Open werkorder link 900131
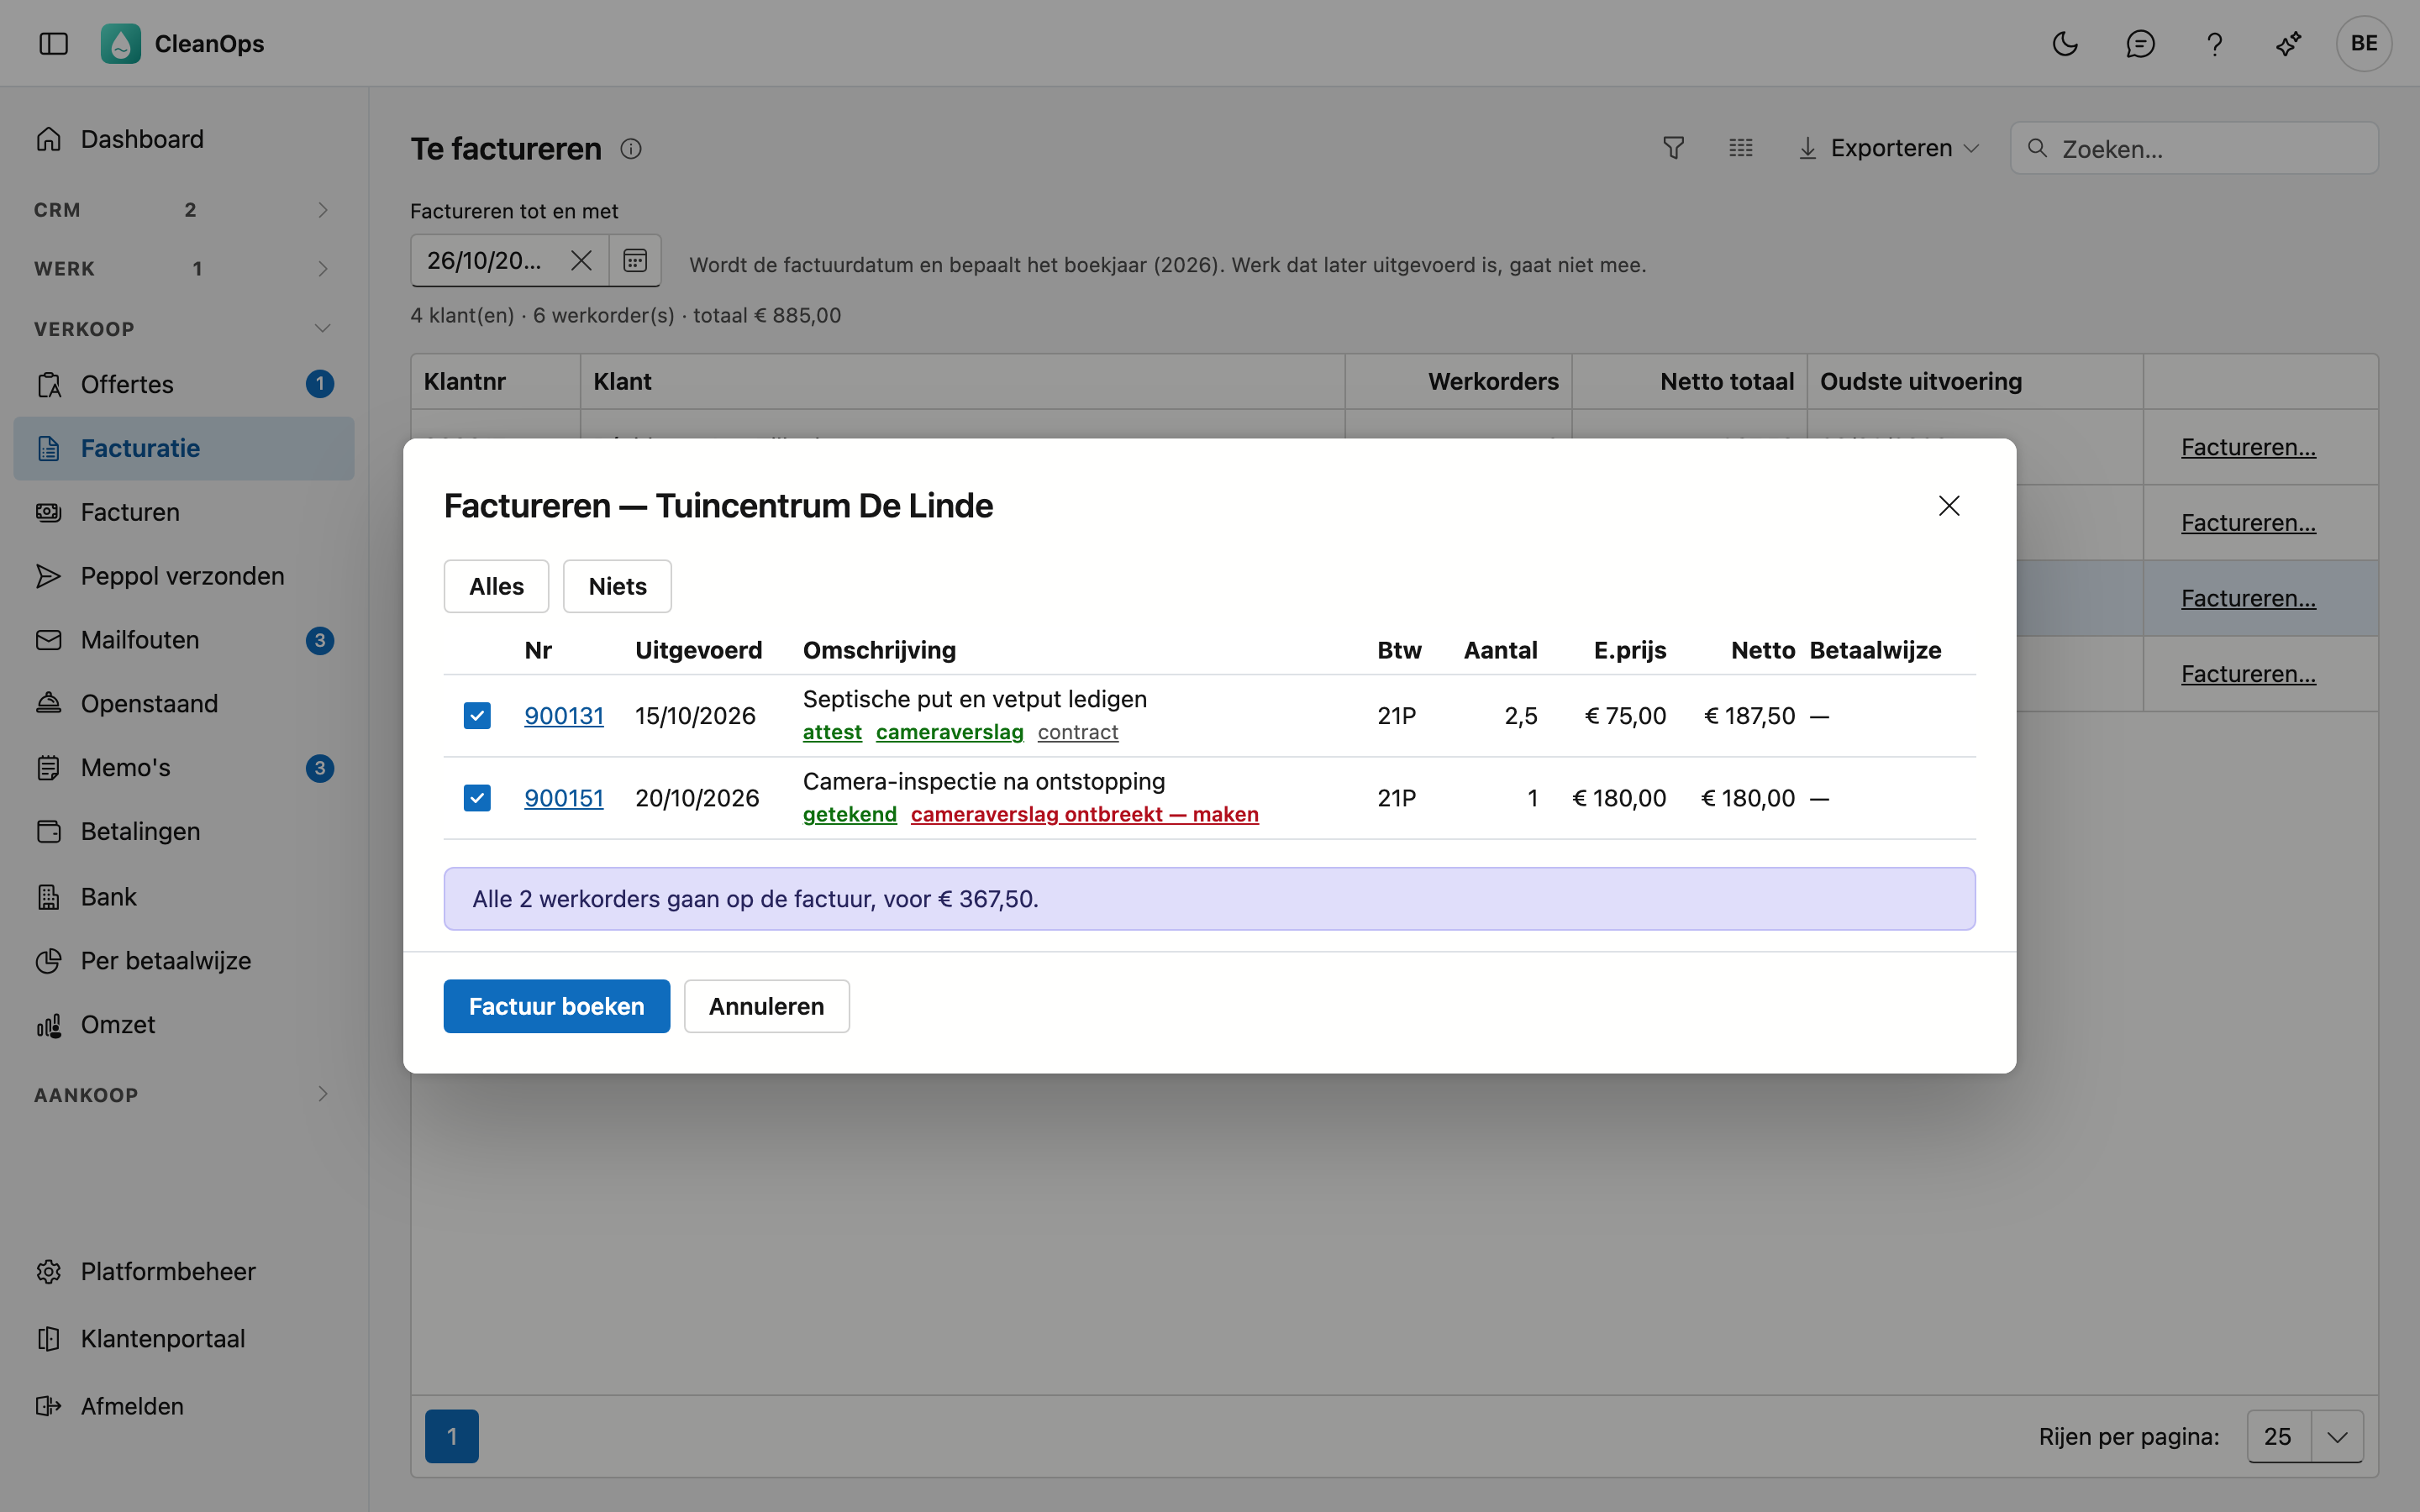This screenshot has height=1512, width=2420. (x=564, y=716)
